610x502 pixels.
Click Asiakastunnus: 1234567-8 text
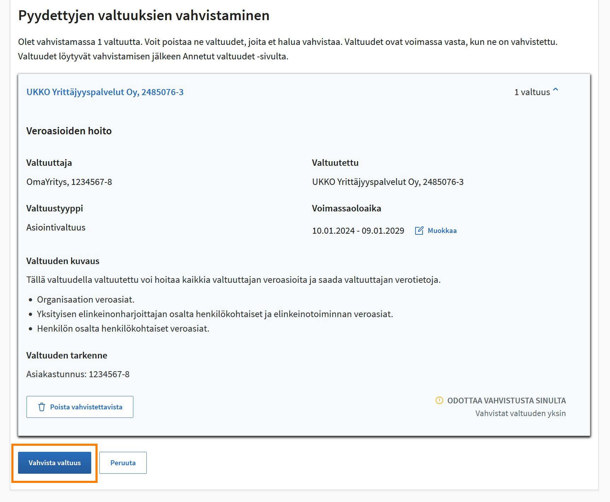[x=78, y=374]
